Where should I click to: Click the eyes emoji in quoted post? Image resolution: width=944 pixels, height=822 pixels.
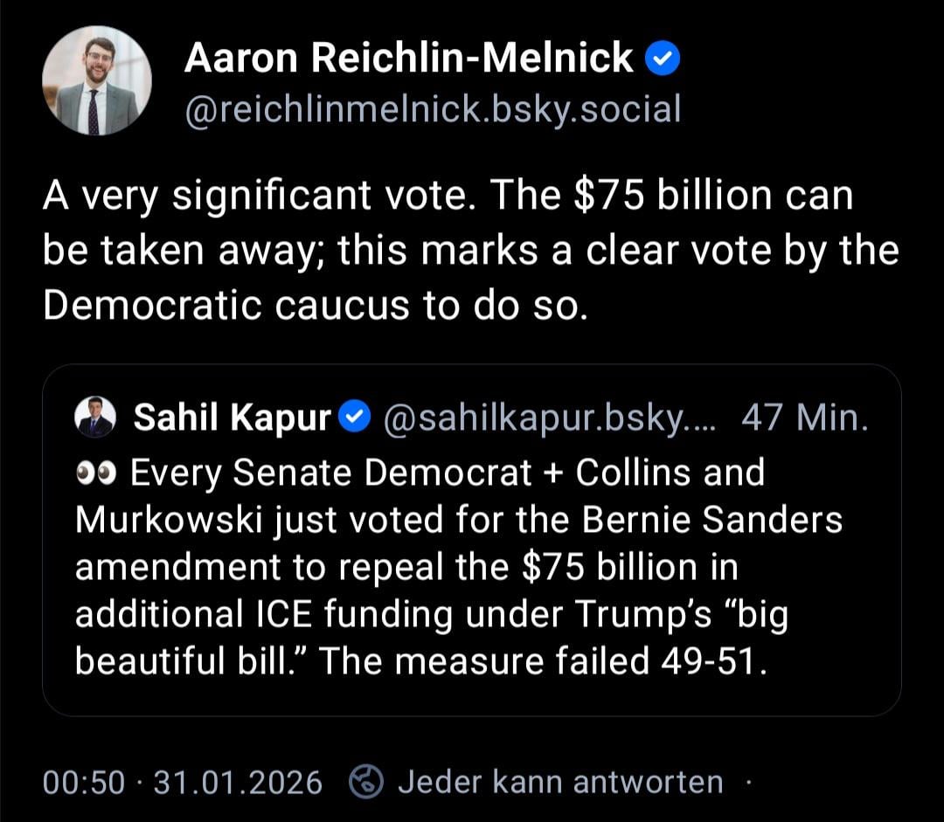(96, 473)
